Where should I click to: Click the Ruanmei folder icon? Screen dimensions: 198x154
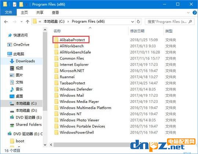coord(56,77)
